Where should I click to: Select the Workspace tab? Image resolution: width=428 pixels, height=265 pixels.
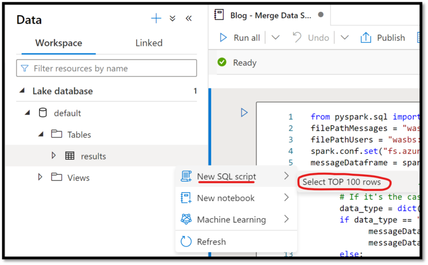[x=59, y=43]
